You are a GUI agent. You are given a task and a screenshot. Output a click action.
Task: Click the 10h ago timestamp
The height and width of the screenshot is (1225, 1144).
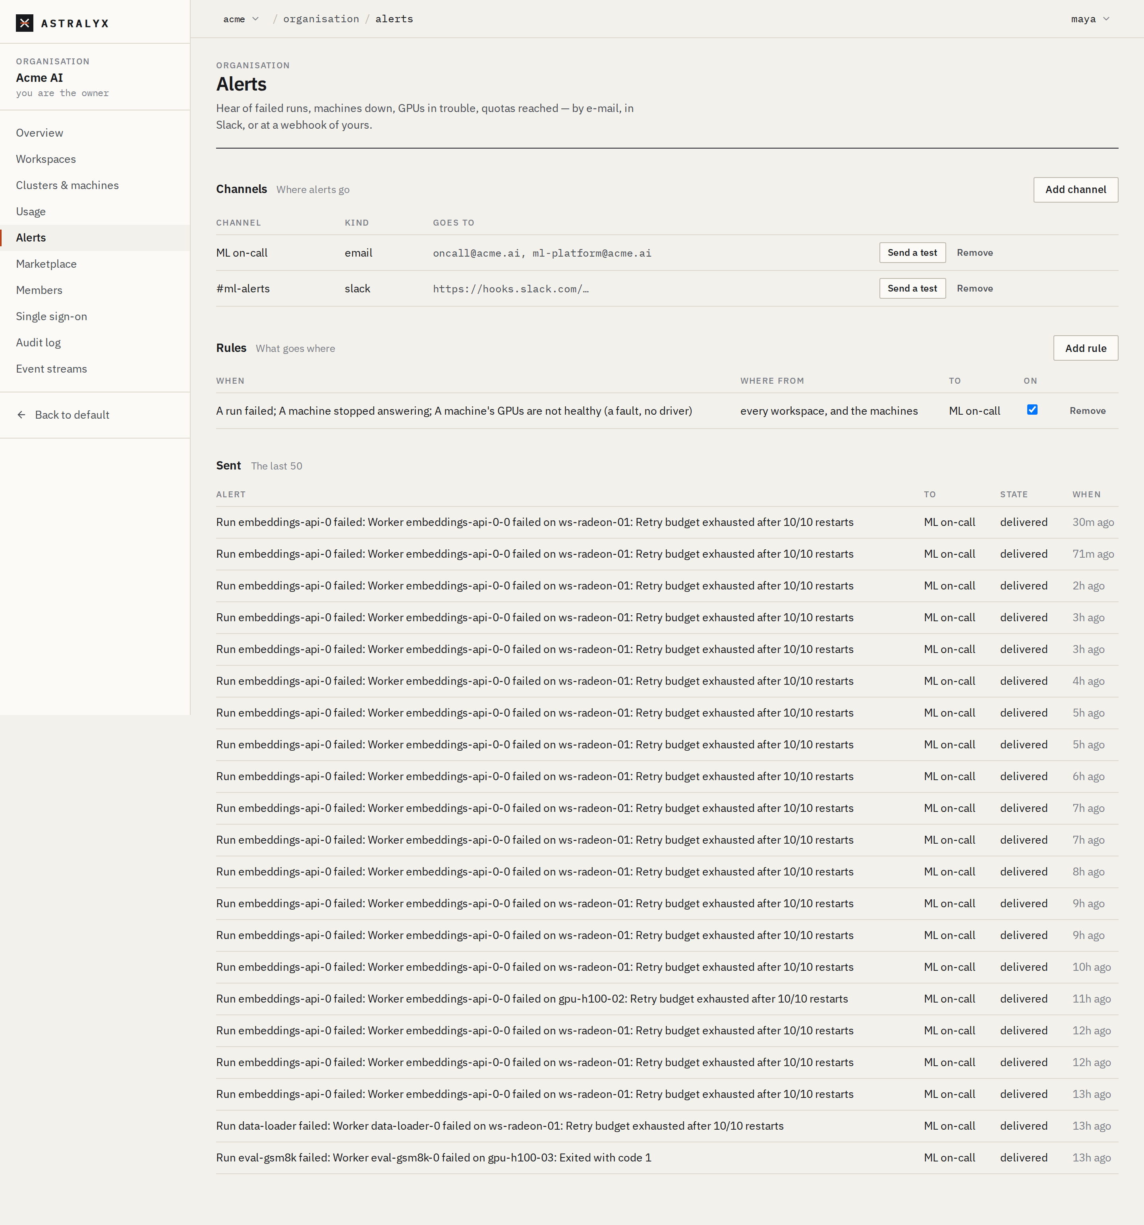[x=1091, y=968]
